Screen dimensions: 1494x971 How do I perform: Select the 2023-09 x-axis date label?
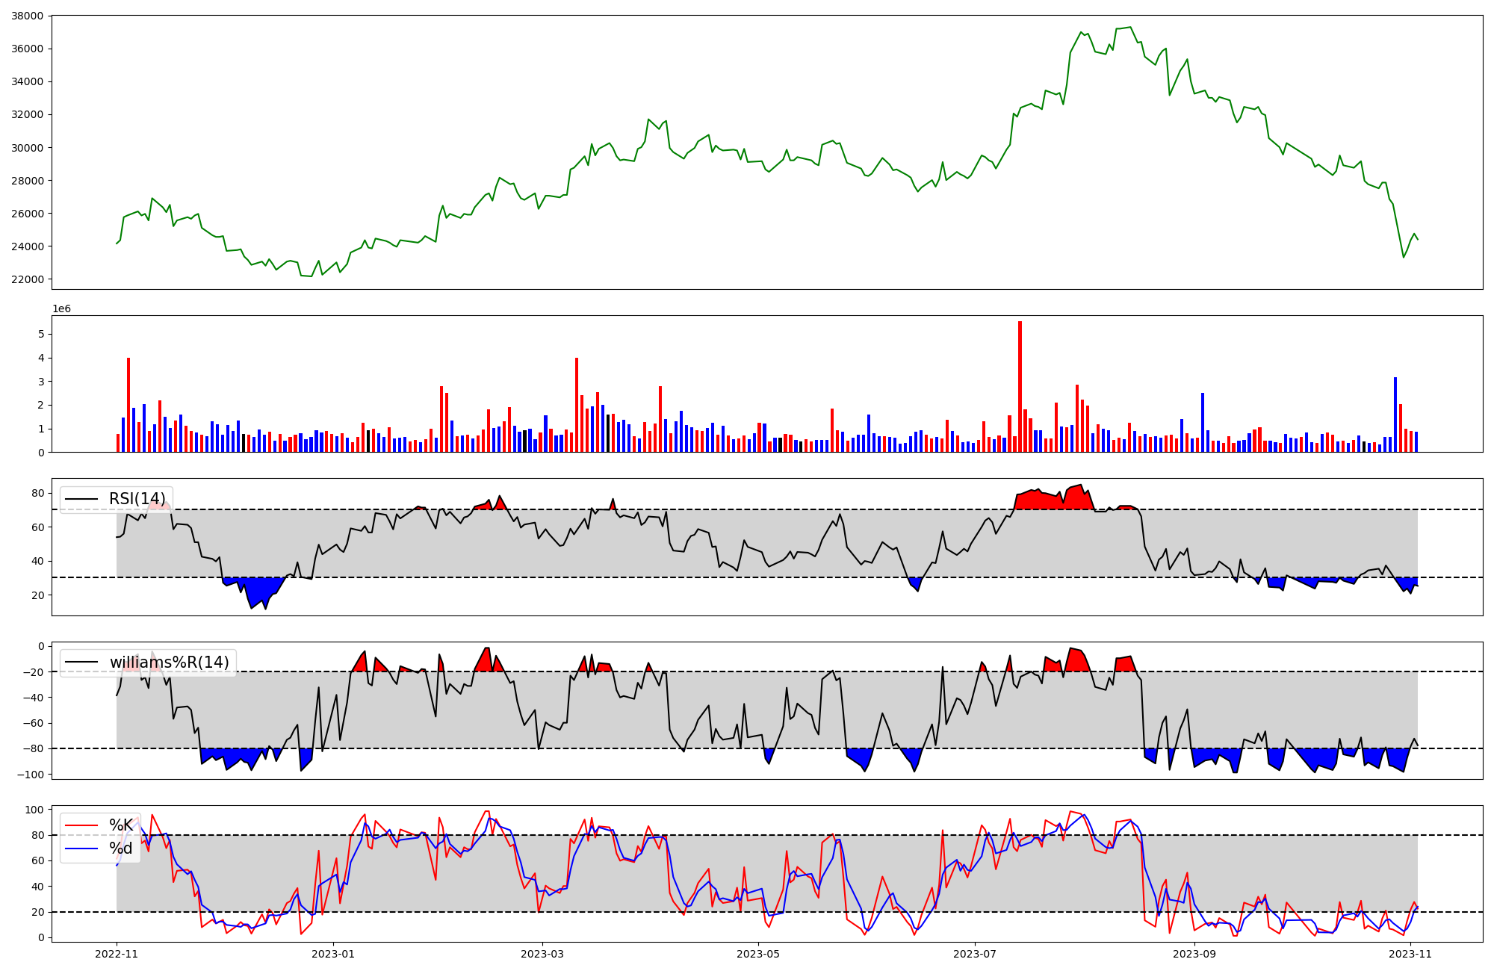point(1194,954)
